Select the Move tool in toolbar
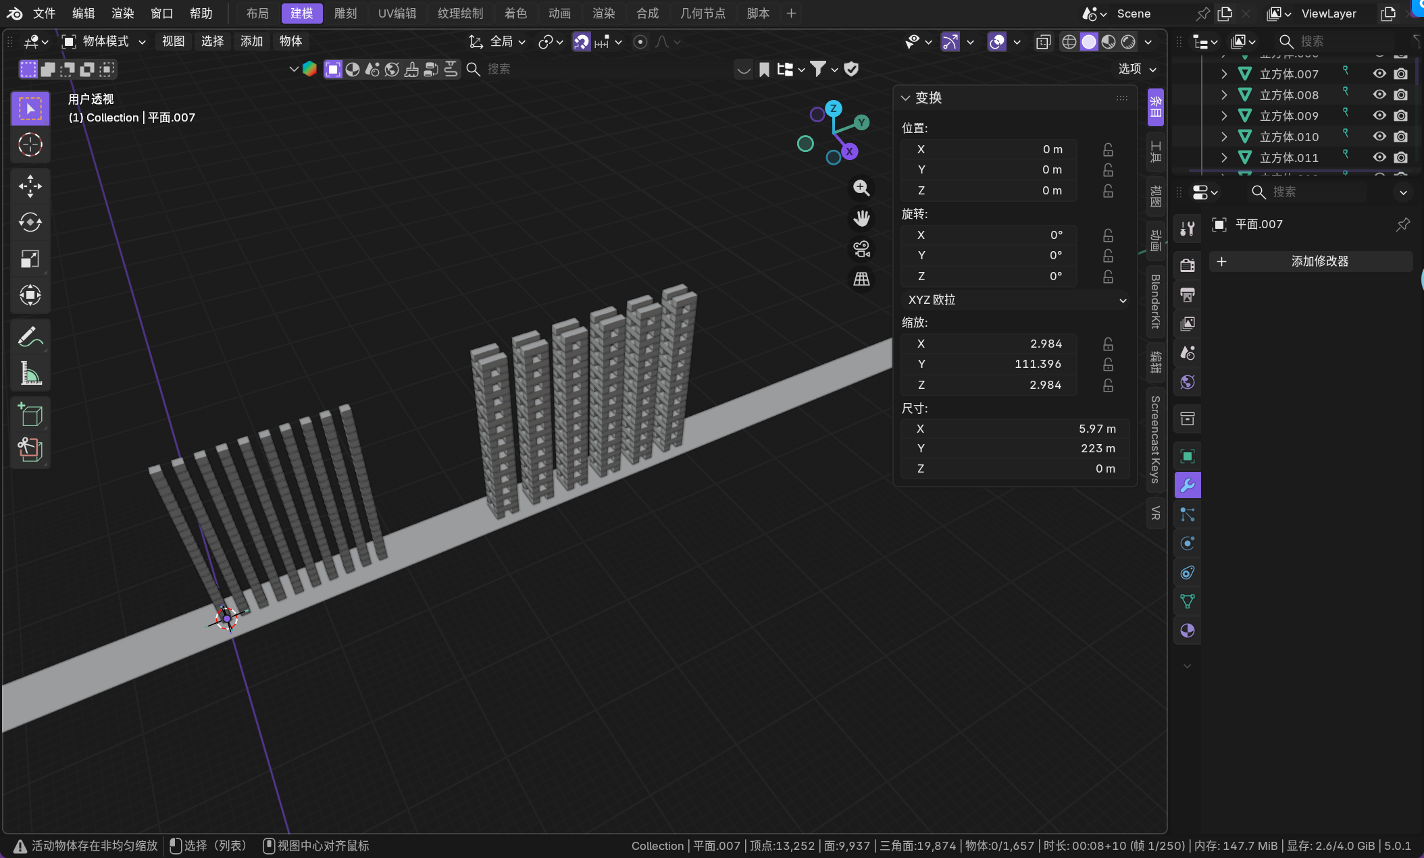Viewport: 1424px width, 858px height. (30, 186)
